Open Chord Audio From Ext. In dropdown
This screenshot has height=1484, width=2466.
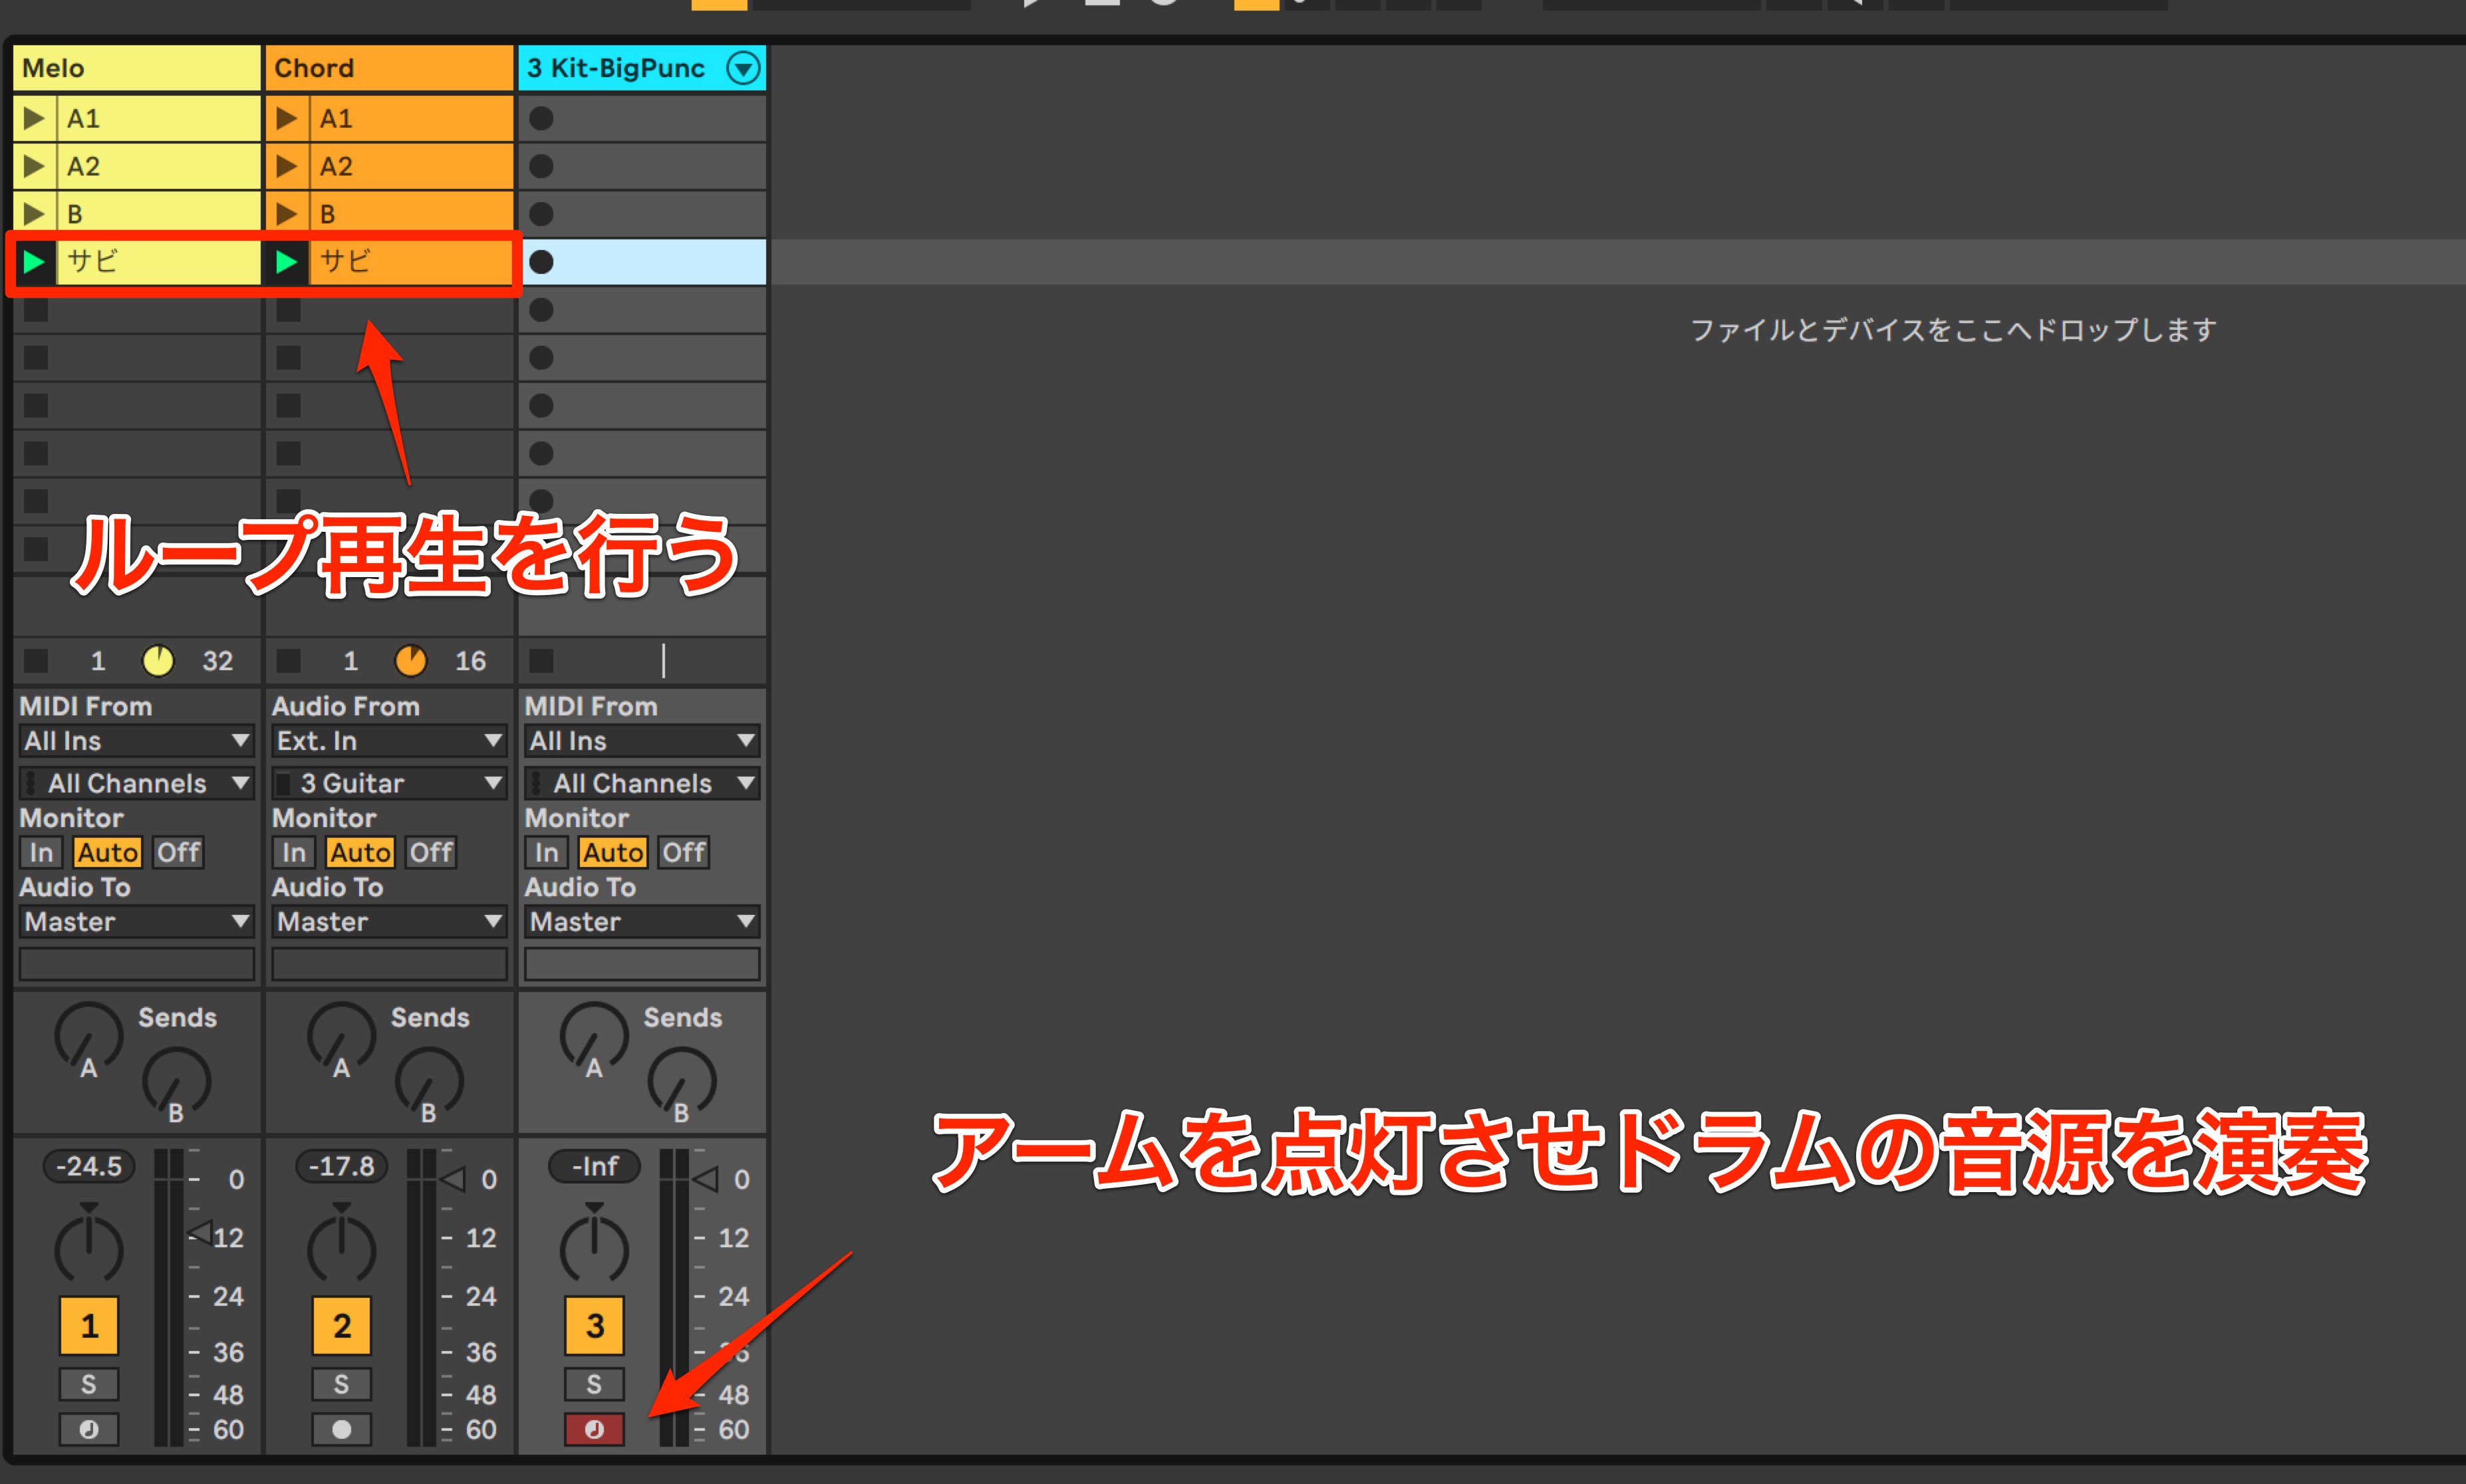(389, 741)
